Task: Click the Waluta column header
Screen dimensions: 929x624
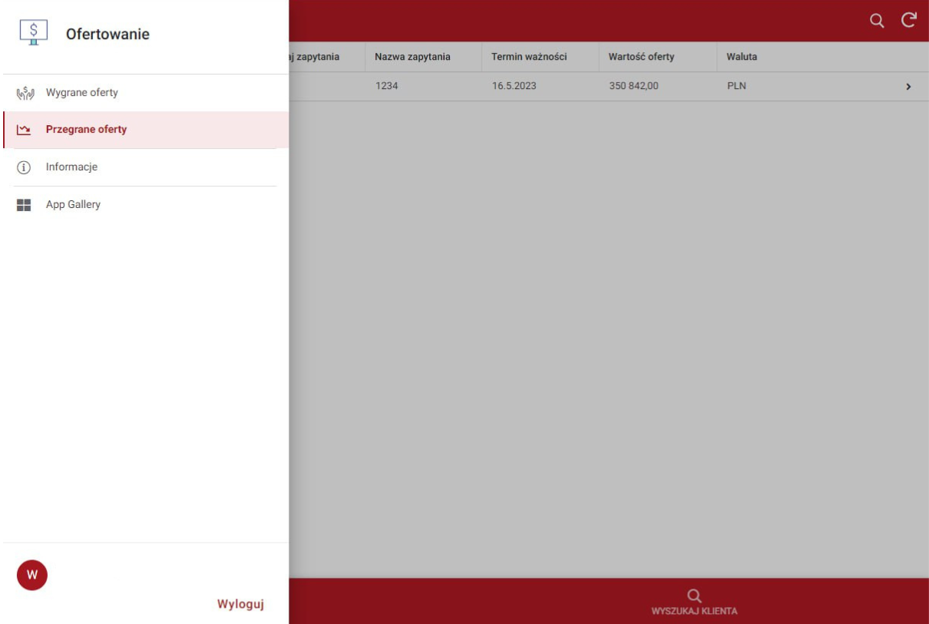Action: [x=742, y=57]
